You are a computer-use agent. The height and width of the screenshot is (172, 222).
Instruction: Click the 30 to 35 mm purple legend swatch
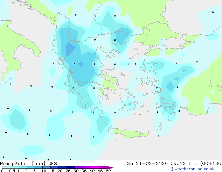(x=79, y=167)
